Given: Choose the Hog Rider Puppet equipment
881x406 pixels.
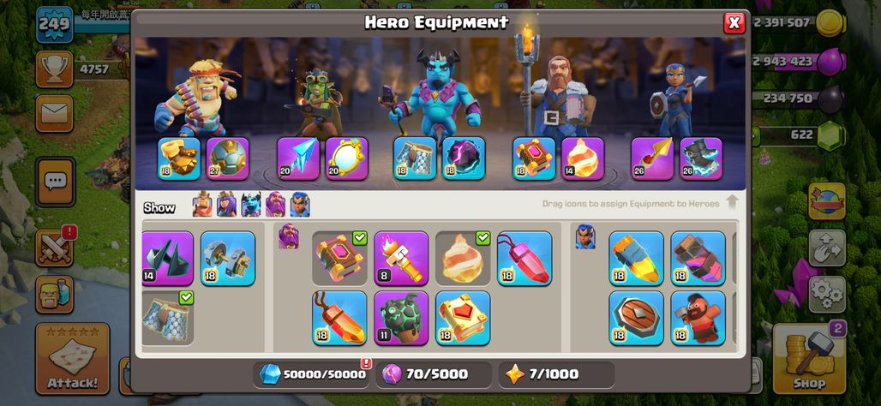Looking at the screenshot, I should tap(698, 318).
